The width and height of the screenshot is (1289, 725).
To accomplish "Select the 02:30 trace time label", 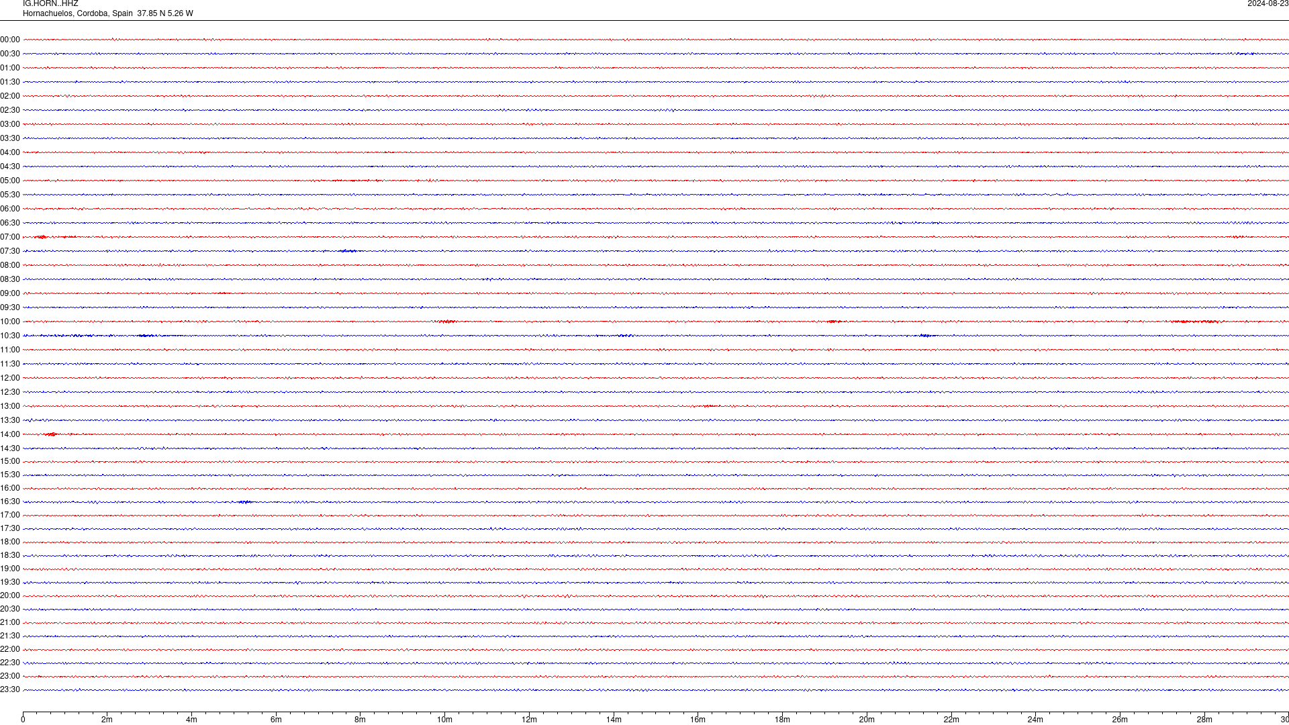I will (x=10, y=110).
